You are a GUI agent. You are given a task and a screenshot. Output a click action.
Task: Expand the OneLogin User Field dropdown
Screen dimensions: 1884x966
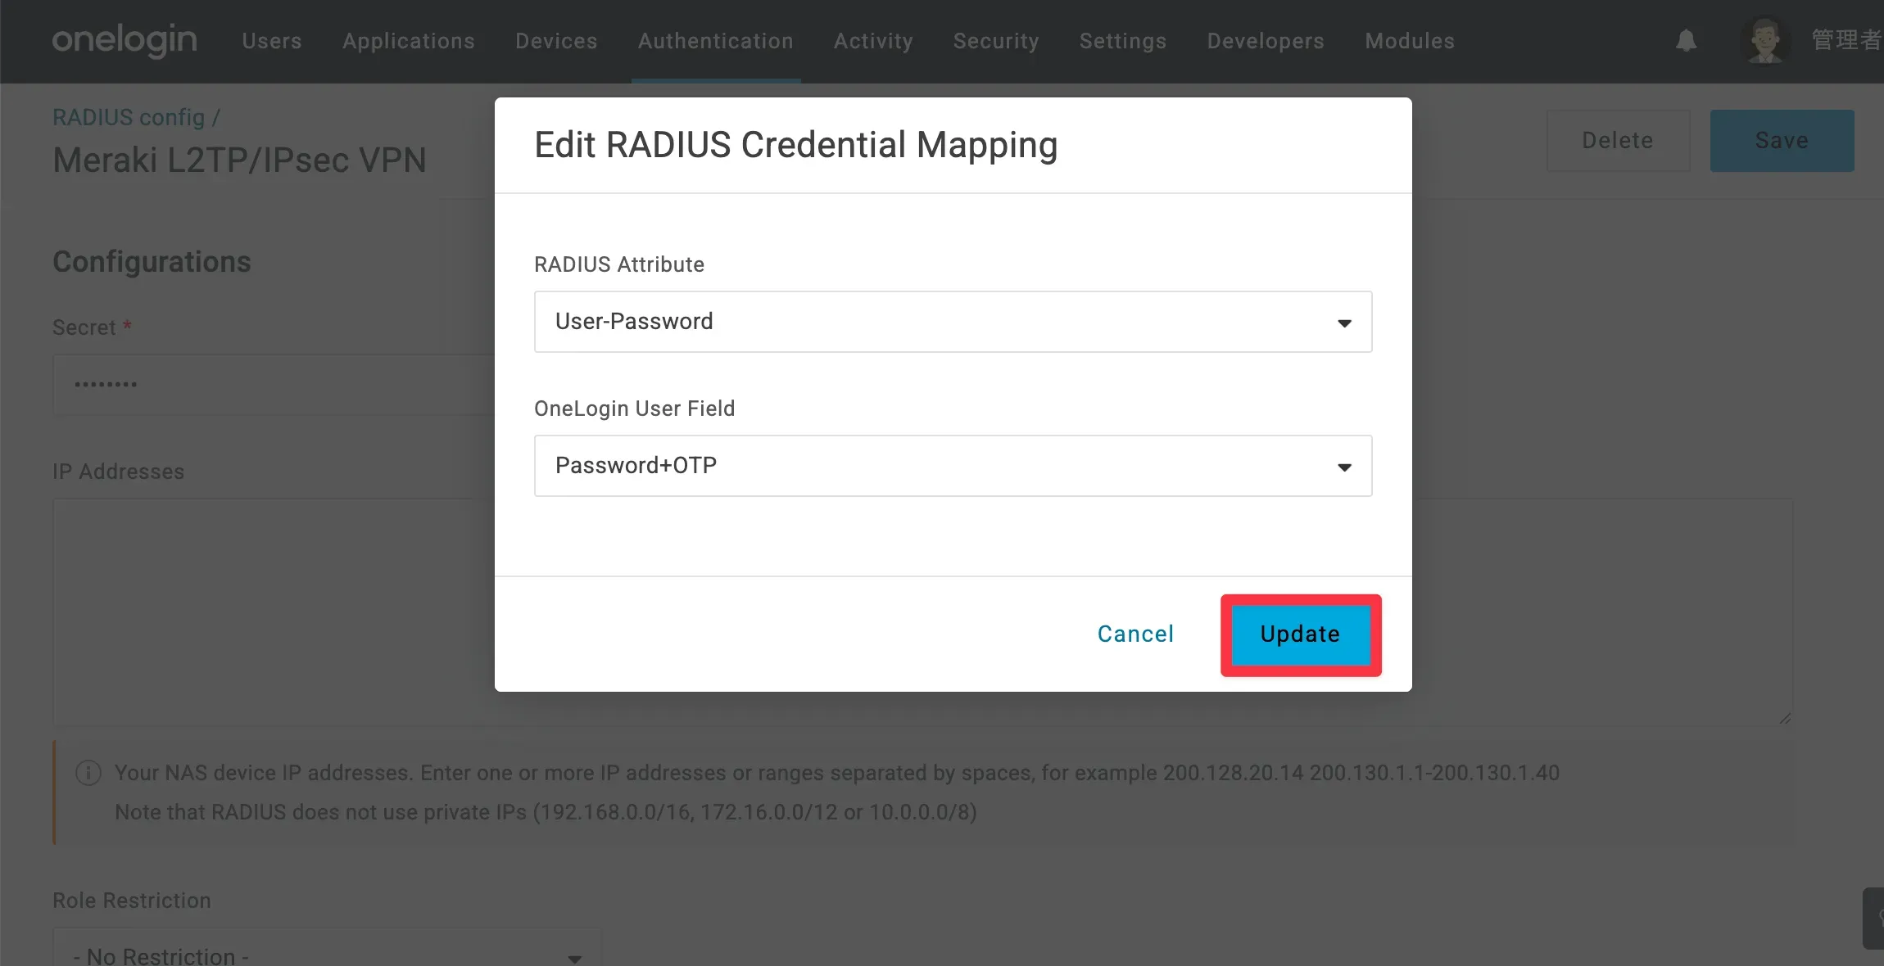coord(953,466)
